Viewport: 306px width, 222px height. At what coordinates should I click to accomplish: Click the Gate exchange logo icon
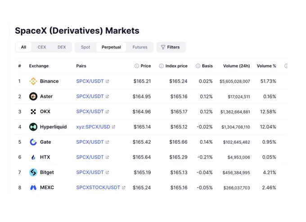33,142
